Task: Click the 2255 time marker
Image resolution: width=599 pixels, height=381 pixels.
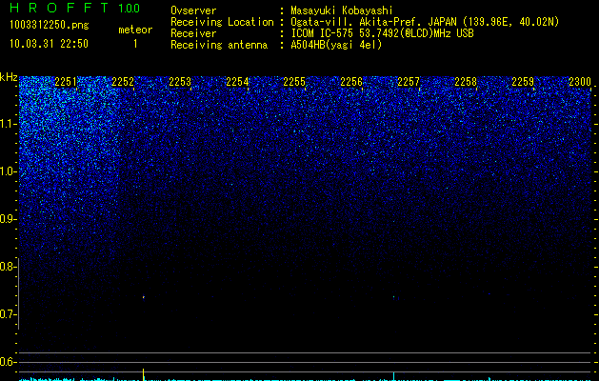Action: [294, 82]
